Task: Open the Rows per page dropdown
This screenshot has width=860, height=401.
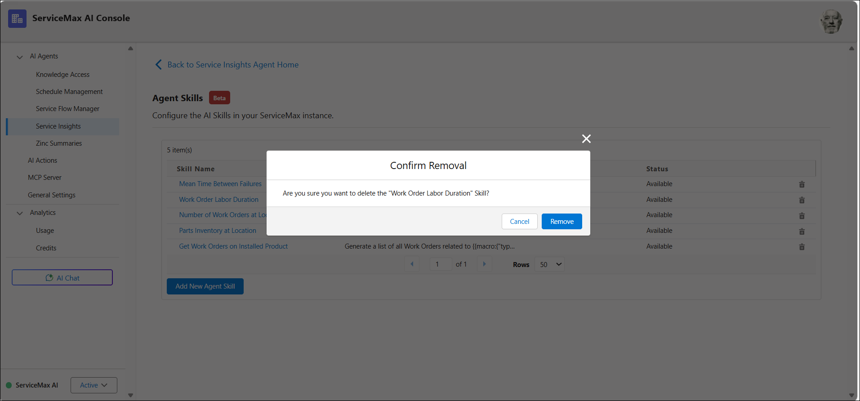Action: pos(549,264)
